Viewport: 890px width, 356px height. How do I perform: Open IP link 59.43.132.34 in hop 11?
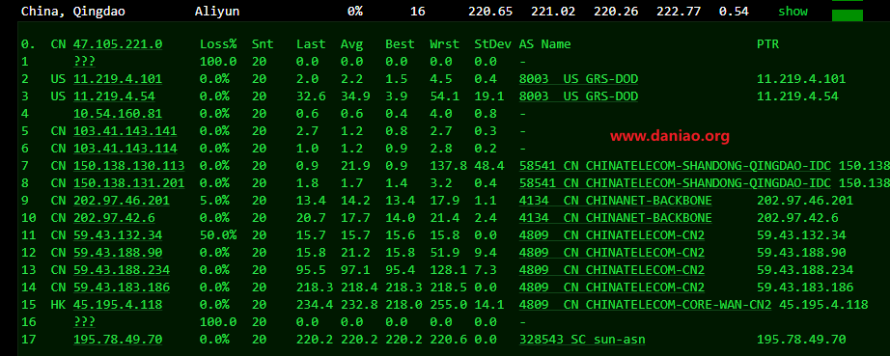(x=118, y=235)
